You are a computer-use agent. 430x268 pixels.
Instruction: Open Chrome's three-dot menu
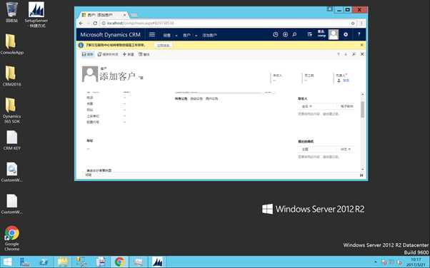point(361,24)
